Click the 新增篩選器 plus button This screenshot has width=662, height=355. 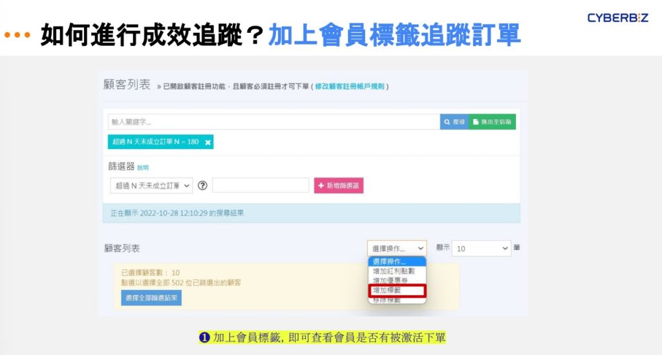339,185
